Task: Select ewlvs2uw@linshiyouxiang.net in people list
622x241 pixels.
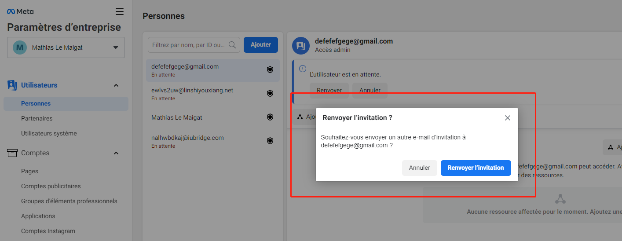Action: point(213,94)
